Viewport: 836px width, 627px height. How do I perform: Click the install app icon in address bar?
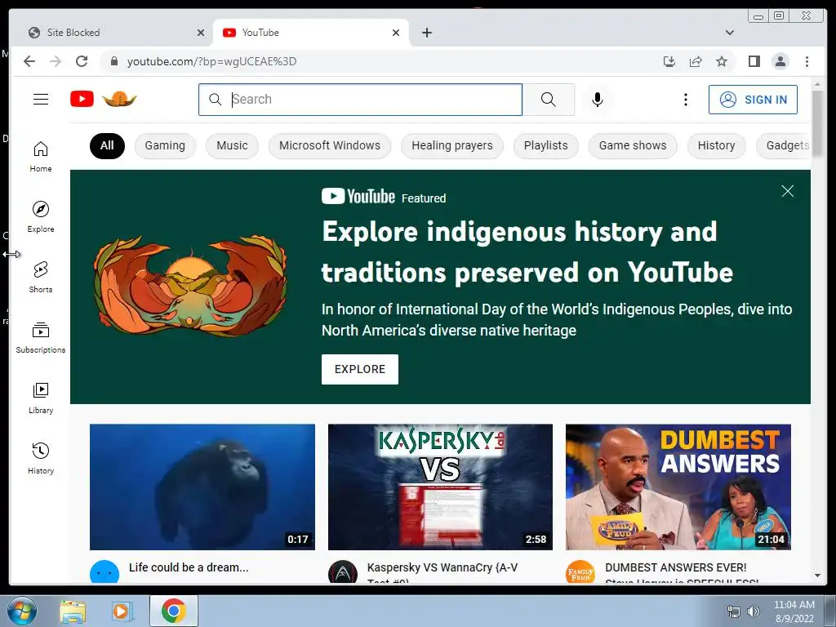coord(669,62)
